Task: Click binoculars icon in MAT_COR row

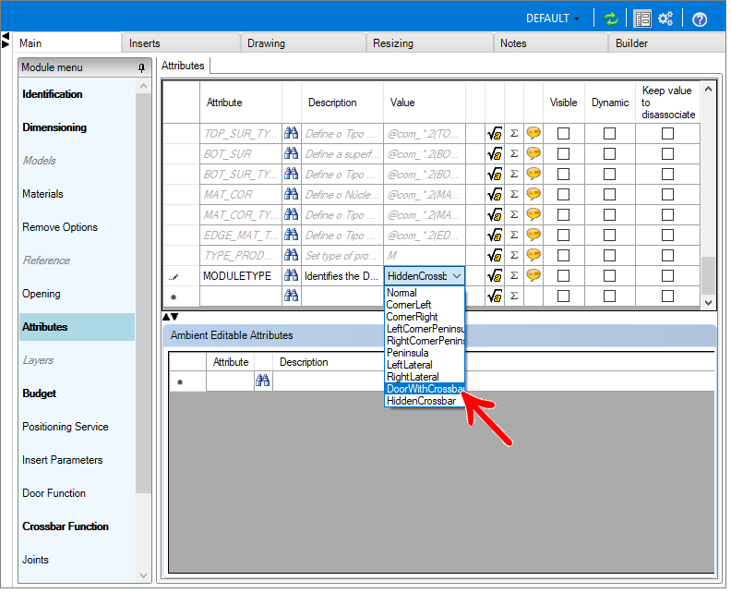Action: [x=293, y=196]
